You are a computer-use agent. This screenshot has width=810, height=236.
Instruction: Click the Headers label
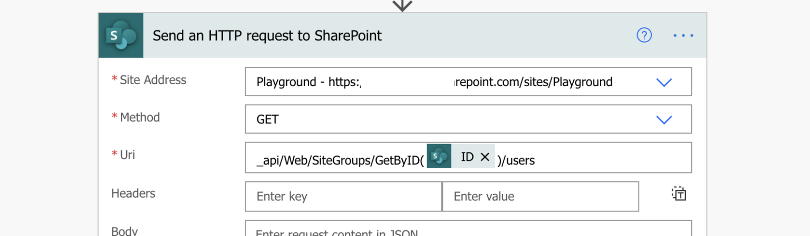coord(133,193)
